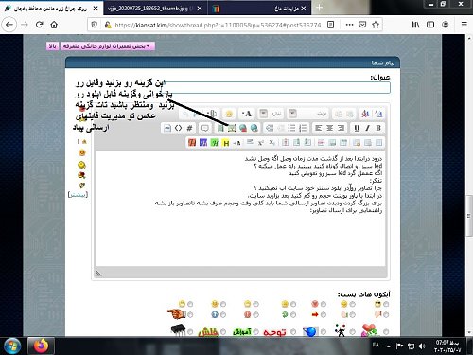The image size is (473, 355).
Task: Expand the بخش تعمیرات لوازم خانگی متفرقه menu
Action: (108, 46)
